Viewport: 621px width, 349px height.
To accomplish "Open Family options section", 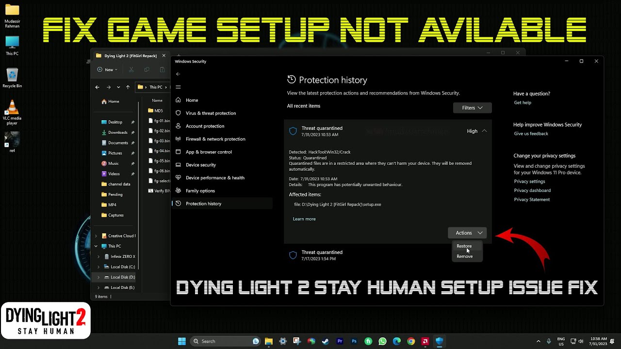I will point(200,190).
